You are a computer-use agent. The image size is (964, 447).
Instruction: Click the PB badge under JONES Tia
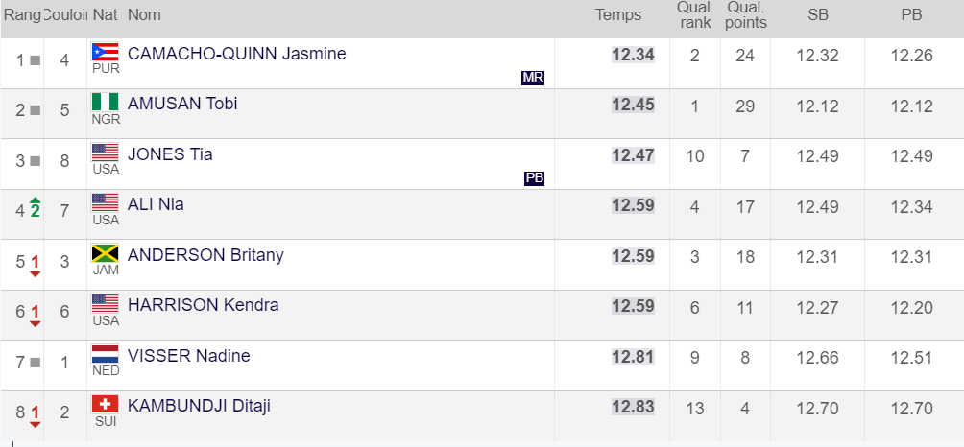tap(534, 178)
